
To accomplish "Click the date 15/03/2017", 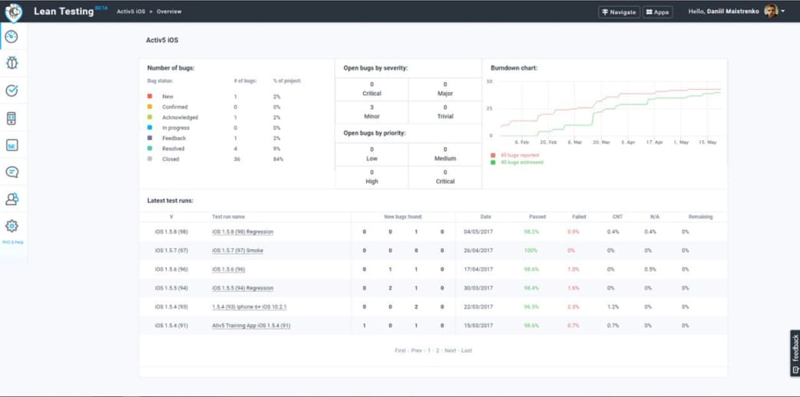I will point(478,326).
